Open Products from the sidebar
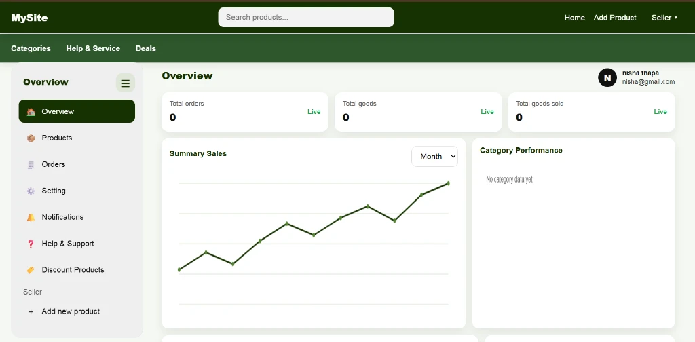This screenshot has height=342, width=695. coord(77,138)
